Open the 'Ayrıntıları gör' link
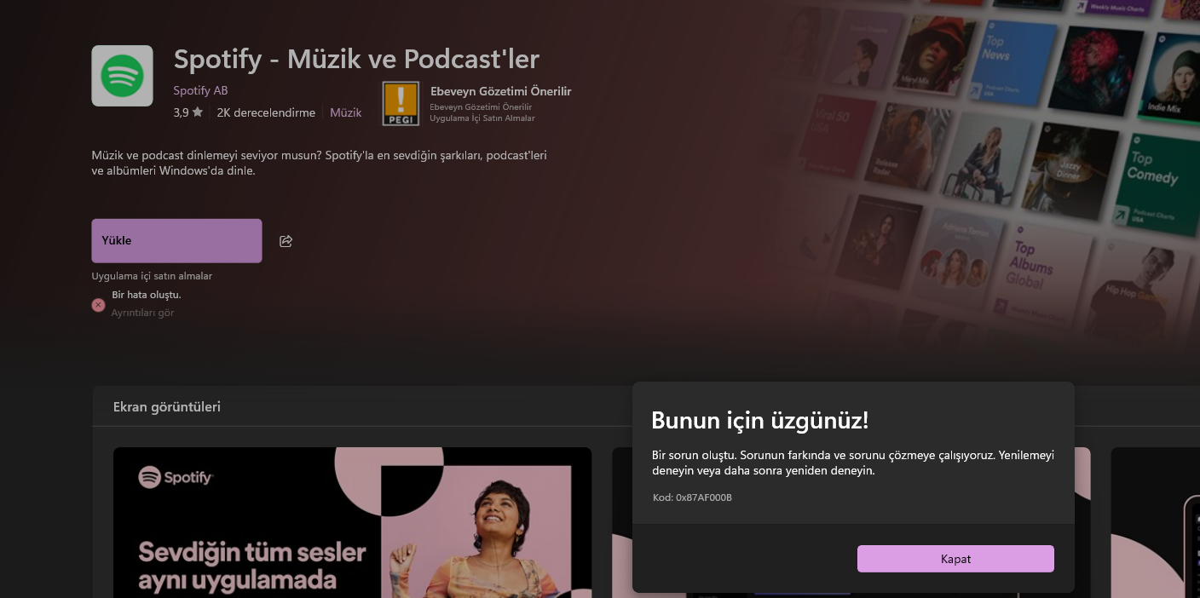This screenshot has height=598, width=1200. tap(142, 313)
